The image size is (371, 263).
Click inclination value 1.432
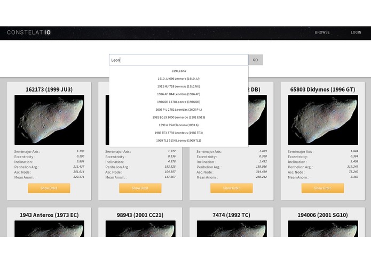click(263, 161)
